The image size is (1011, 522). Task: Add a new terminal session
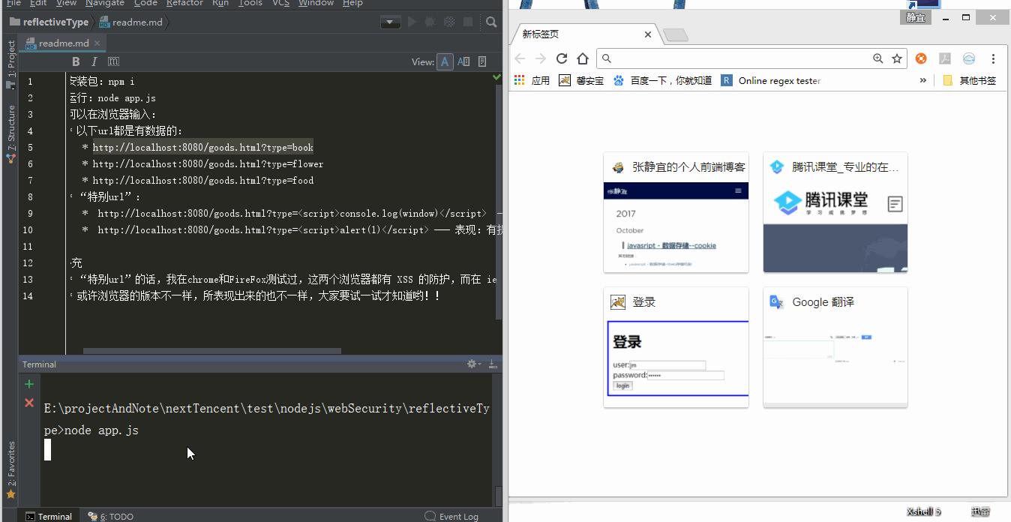(x=29, y=384)
